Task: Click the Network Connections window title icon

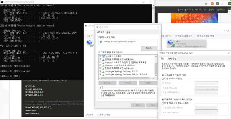Action: click(86, 26)
